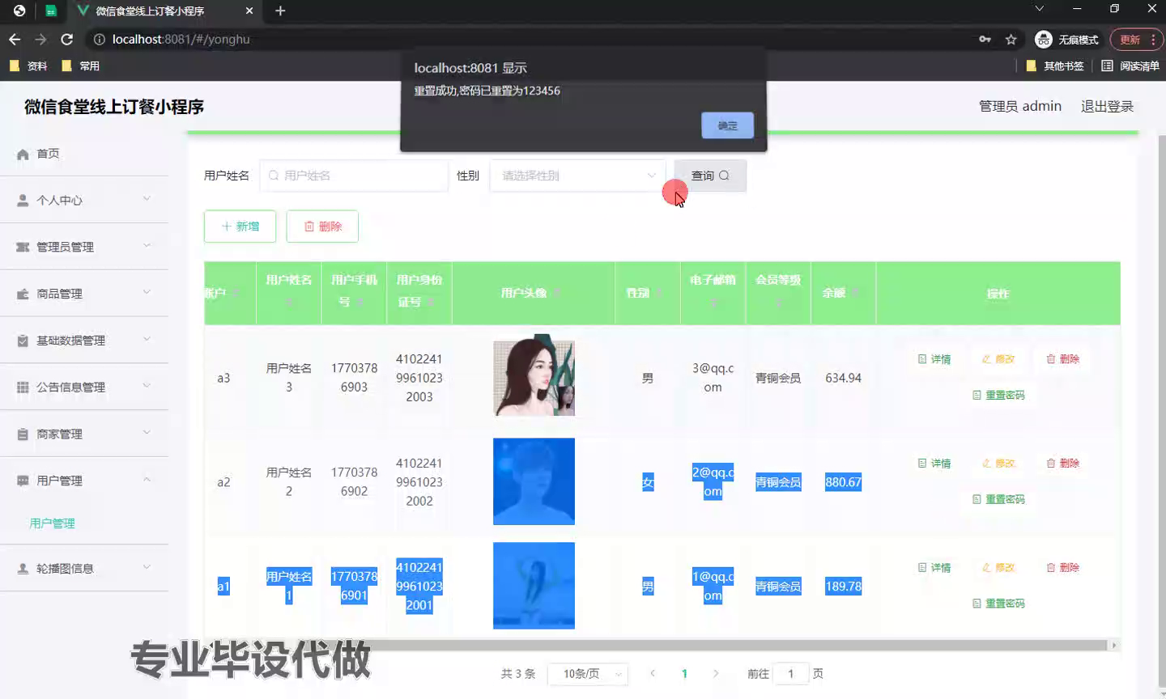View 详情 for user a3

934,359
